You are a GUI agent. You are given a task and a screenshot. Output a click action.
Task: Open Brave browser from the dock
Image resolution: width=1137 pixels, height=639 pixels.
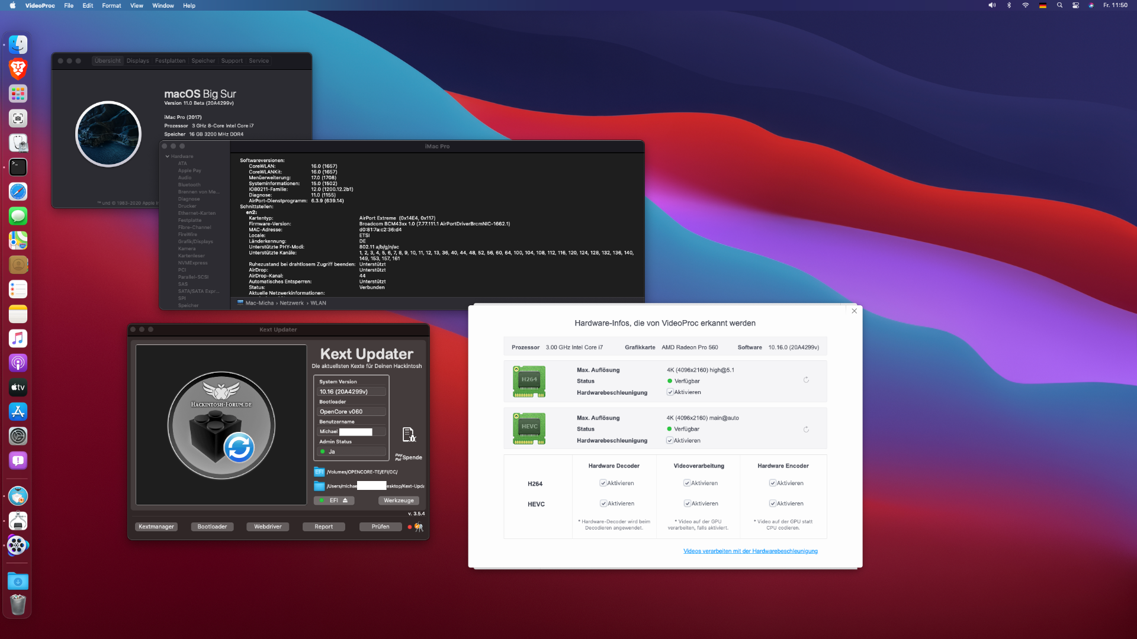click(x=18, y=69)
